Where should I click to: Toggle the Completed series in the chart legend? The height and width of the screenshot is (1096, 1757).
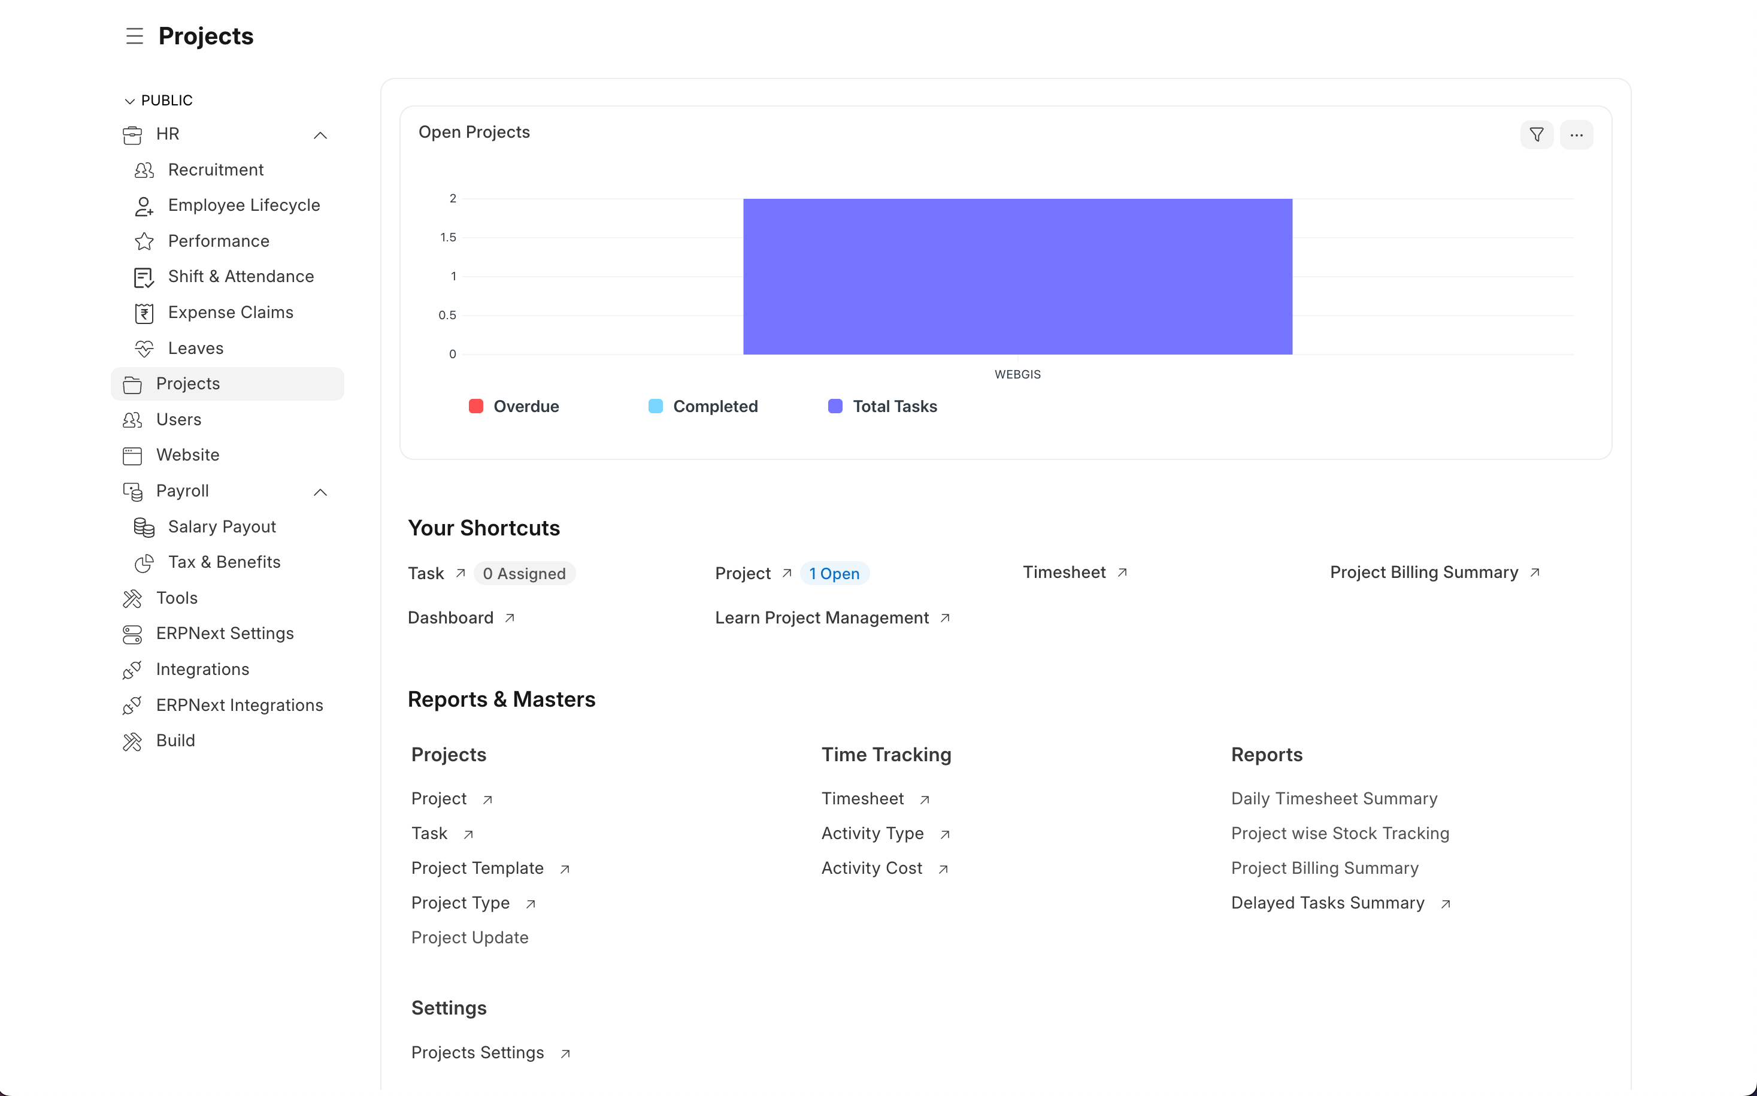[x=703, y=407]
